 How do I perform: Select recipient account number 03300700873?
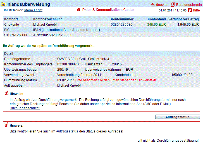tap(68, 64)
